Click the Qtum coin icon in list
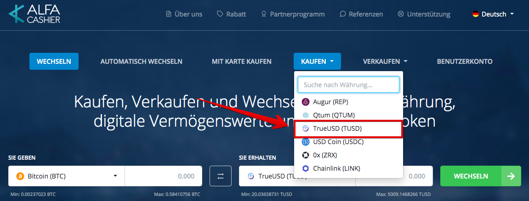529x201 pixels. pos(306,115)
